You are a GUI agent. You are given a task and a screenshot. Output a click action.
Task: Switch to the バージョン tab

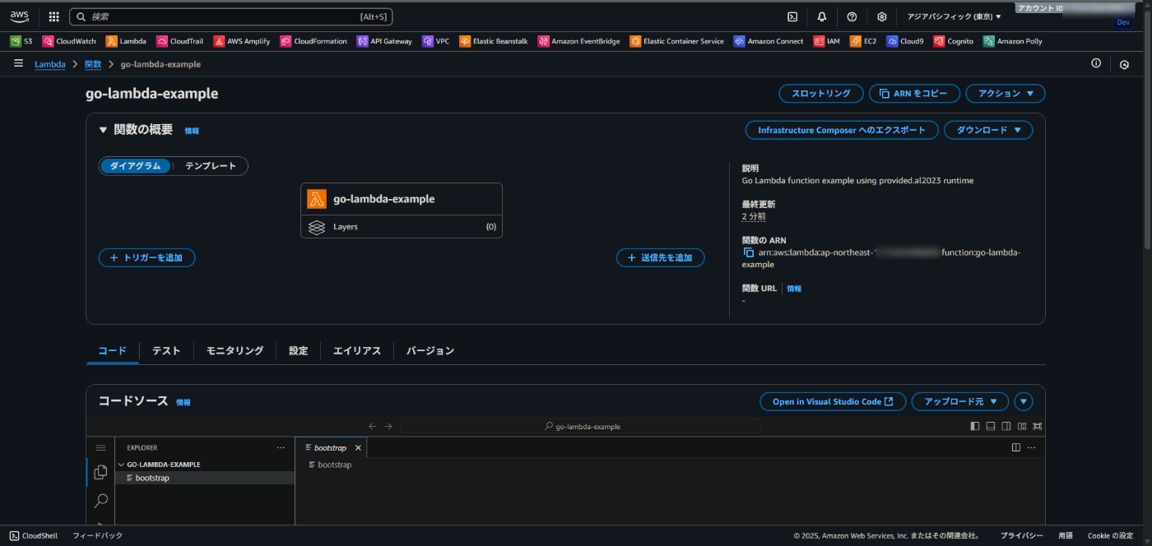click(430, 350)
